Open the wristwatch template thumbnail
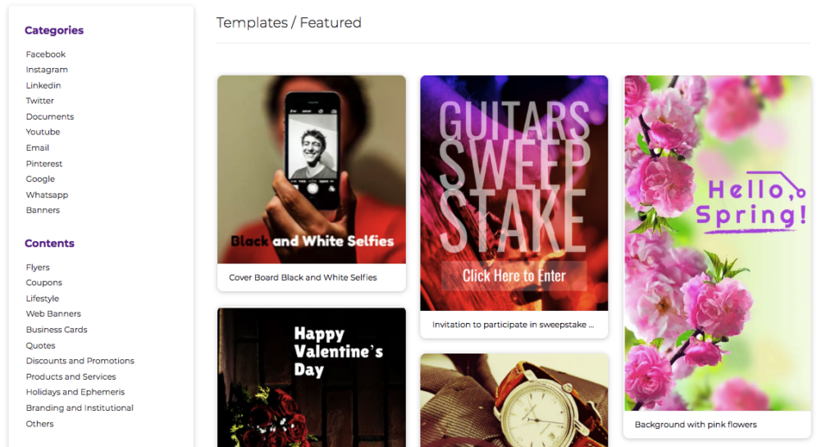Screen dimensions: 840x447 coord(514,400)
